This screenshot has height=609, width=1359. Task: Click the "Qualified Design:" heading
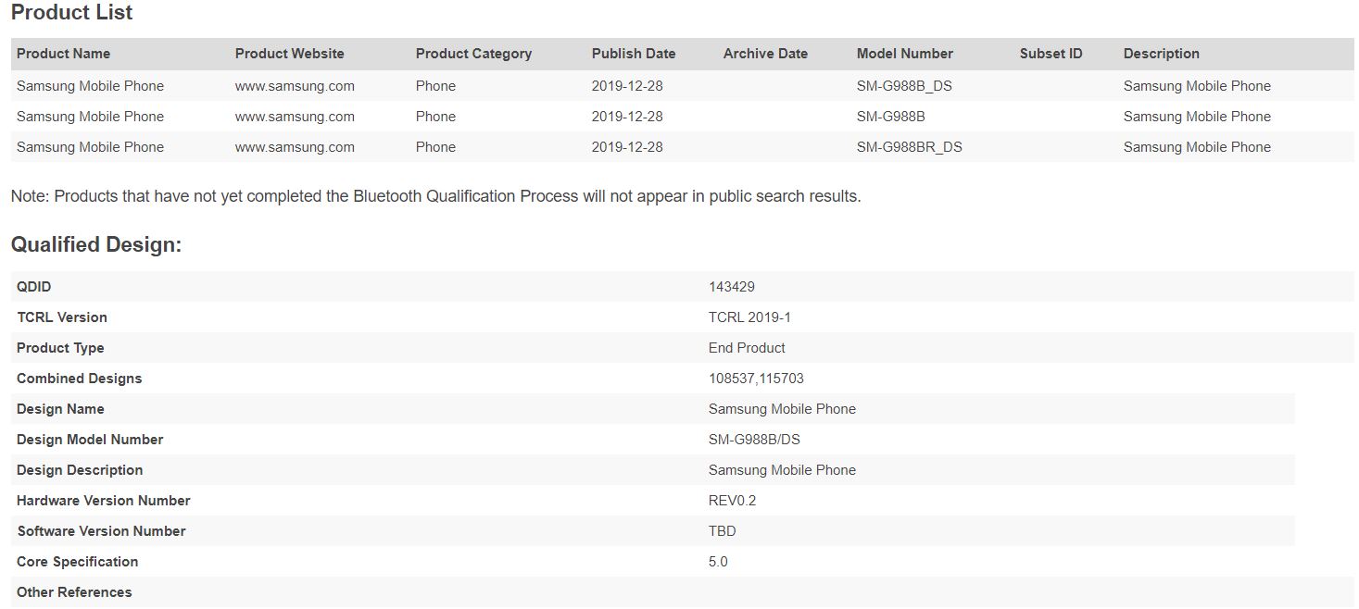pyautogui.click(x=96, y=245)
